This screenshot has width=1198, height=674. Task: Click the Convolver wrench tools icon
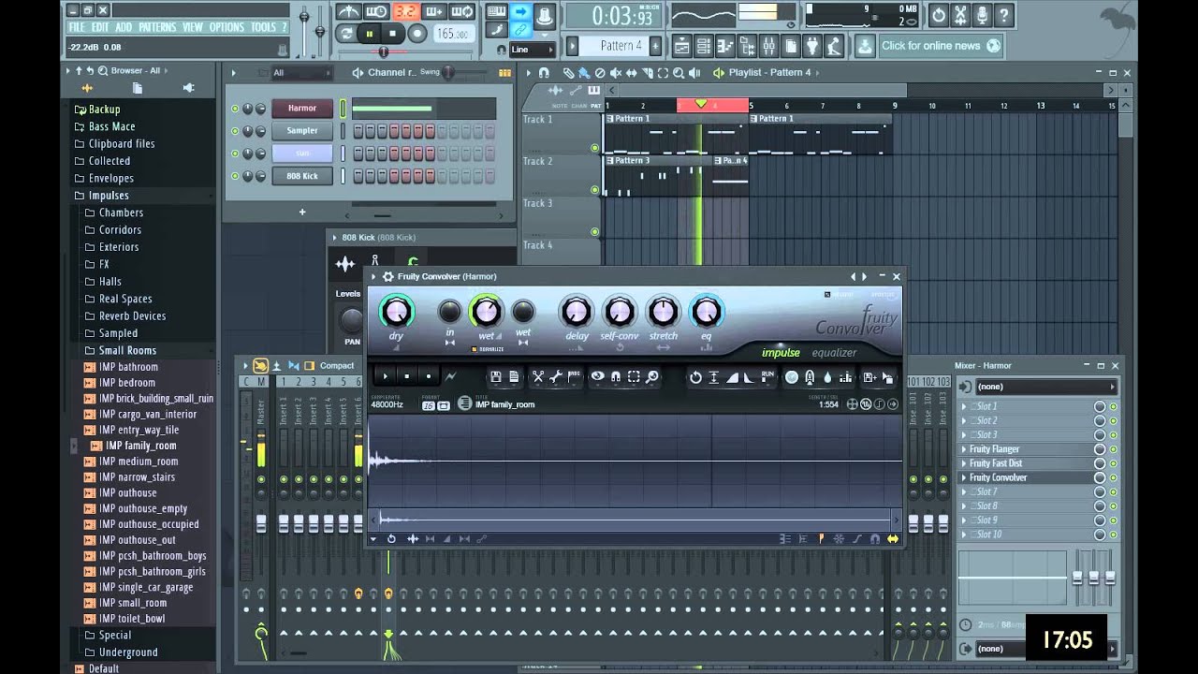(556, 376)
